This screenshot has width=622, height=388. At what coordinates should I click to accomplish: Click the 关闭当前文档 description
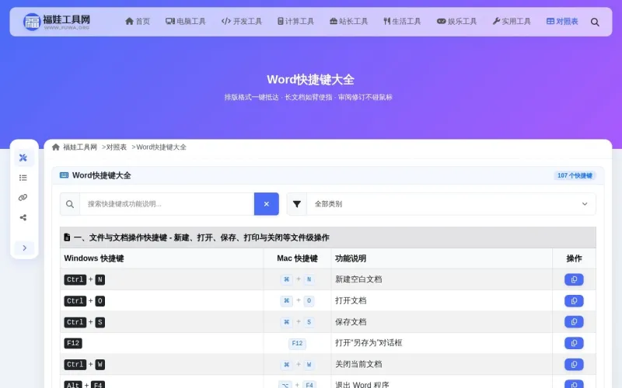point(358,364)
